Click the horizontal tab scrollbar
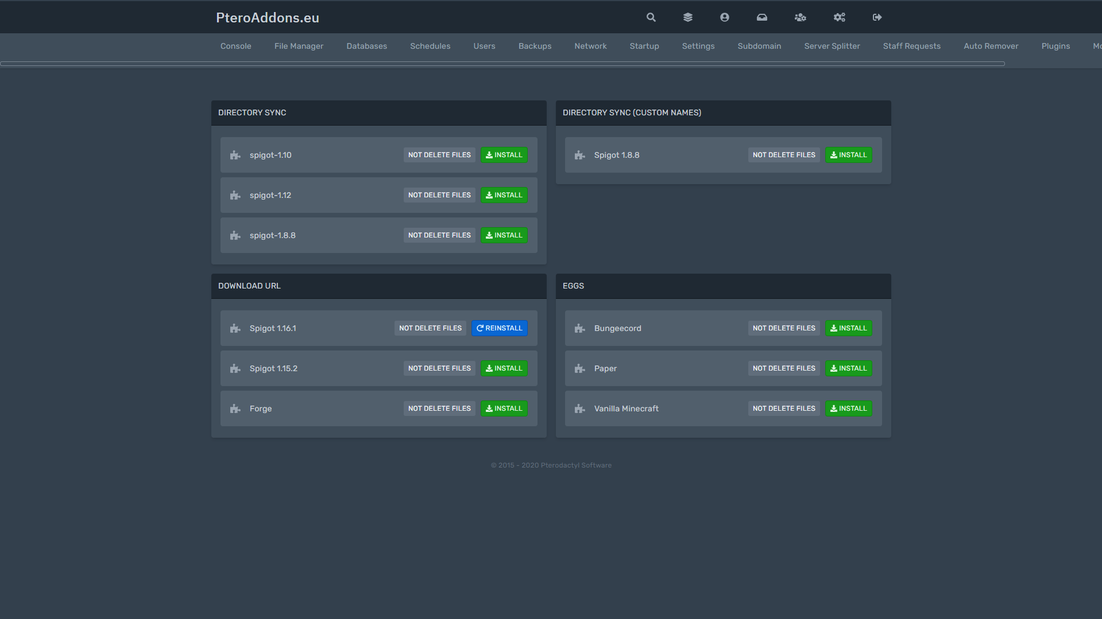The height and width of the screenshot is (619, 1102). coord(502,64)
